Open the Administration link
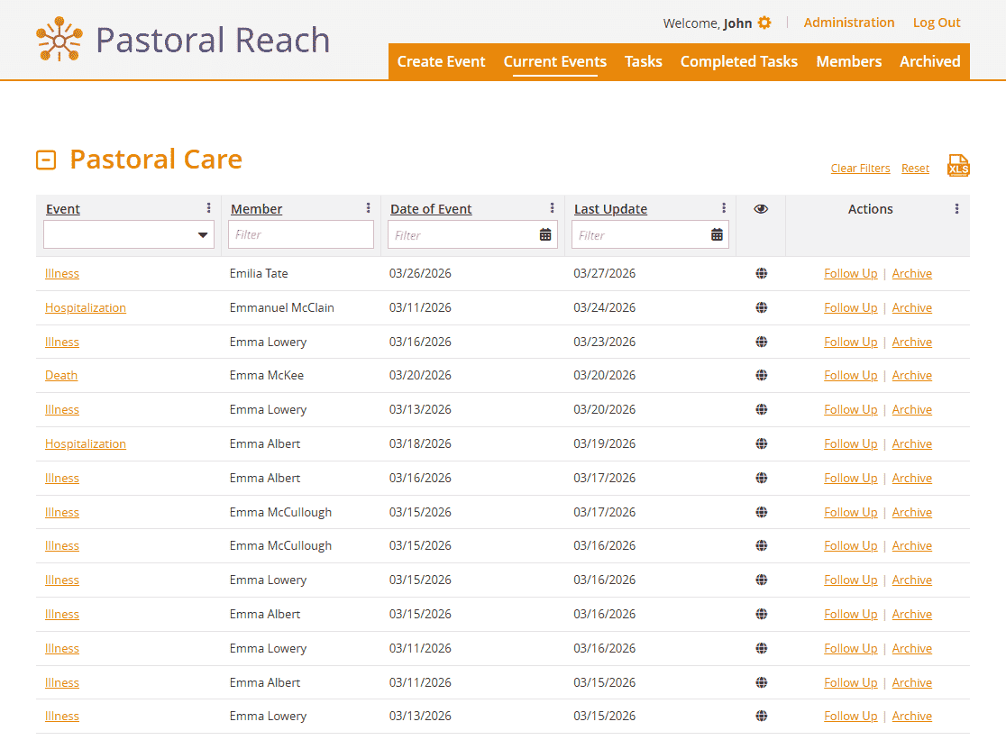Screen dimensions: 1006x740 tap(849, 23)
